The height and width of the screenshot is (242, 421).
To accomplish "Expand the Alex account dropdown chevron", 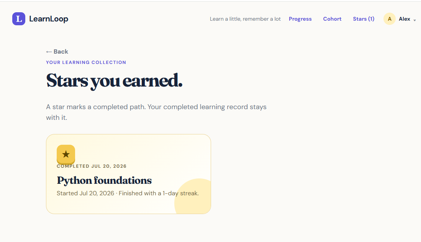I will [414, 20].
